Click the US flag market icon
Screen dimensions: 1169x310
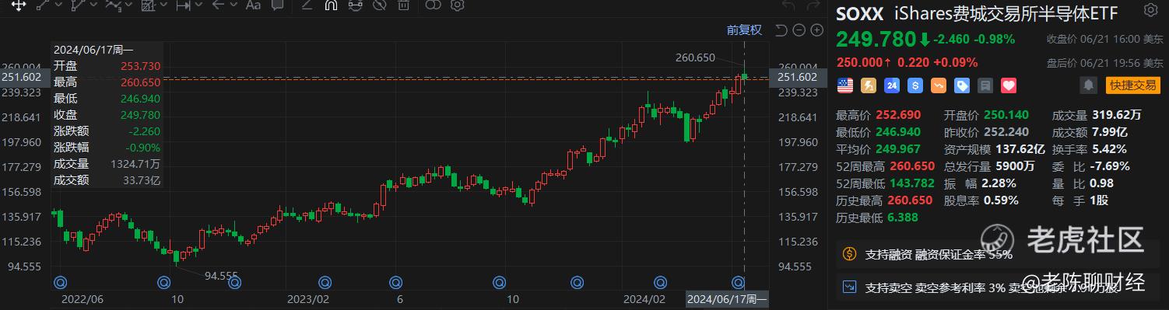845,85
